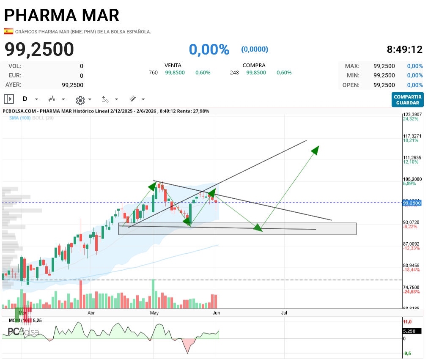Expand the chart type dropdown arrow
Viewport: 428px width, 359px height.
tap(63, 99)
